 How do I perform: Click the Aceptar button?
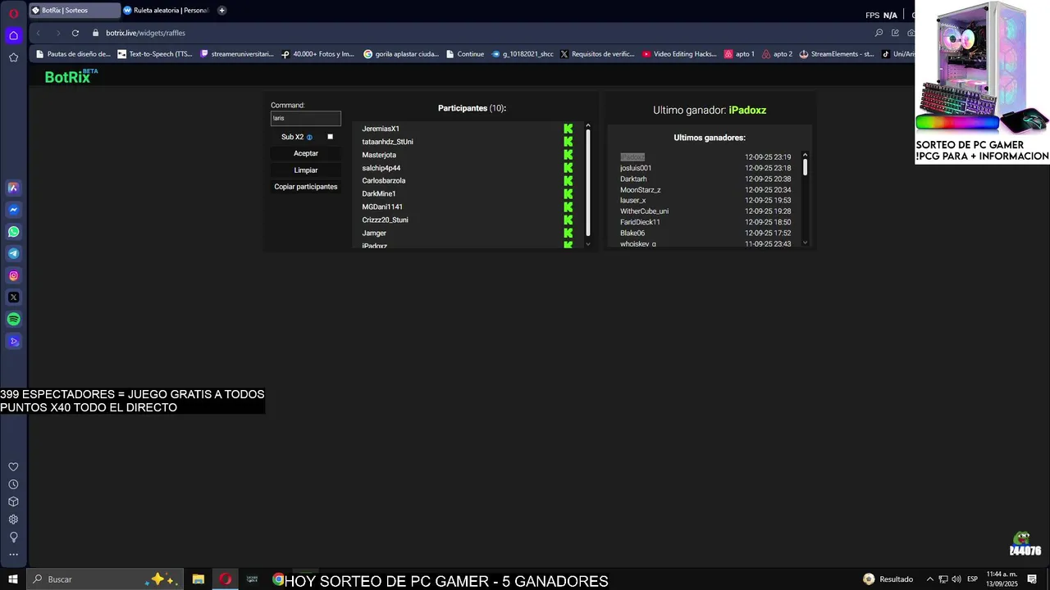pos(305,153)
